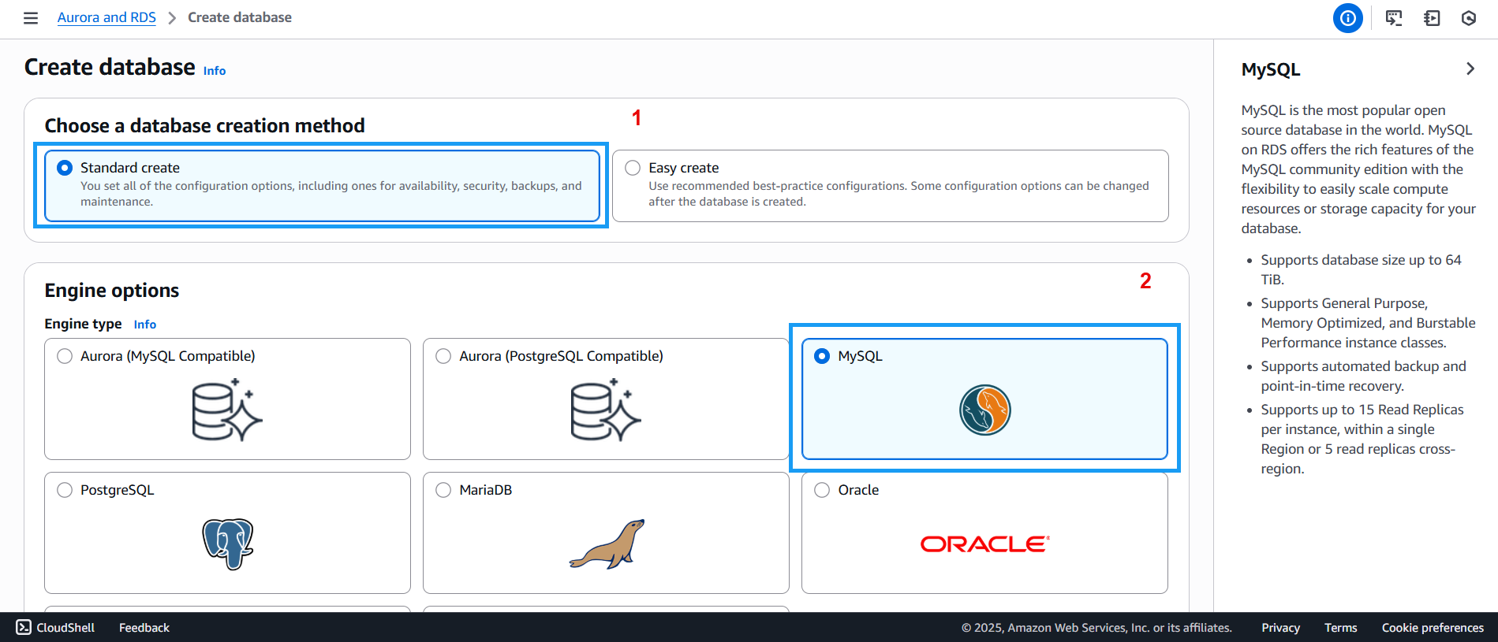Click the CloudShell terminal icon
This screenshot has height=642, width=1498.
pos(24,628)
